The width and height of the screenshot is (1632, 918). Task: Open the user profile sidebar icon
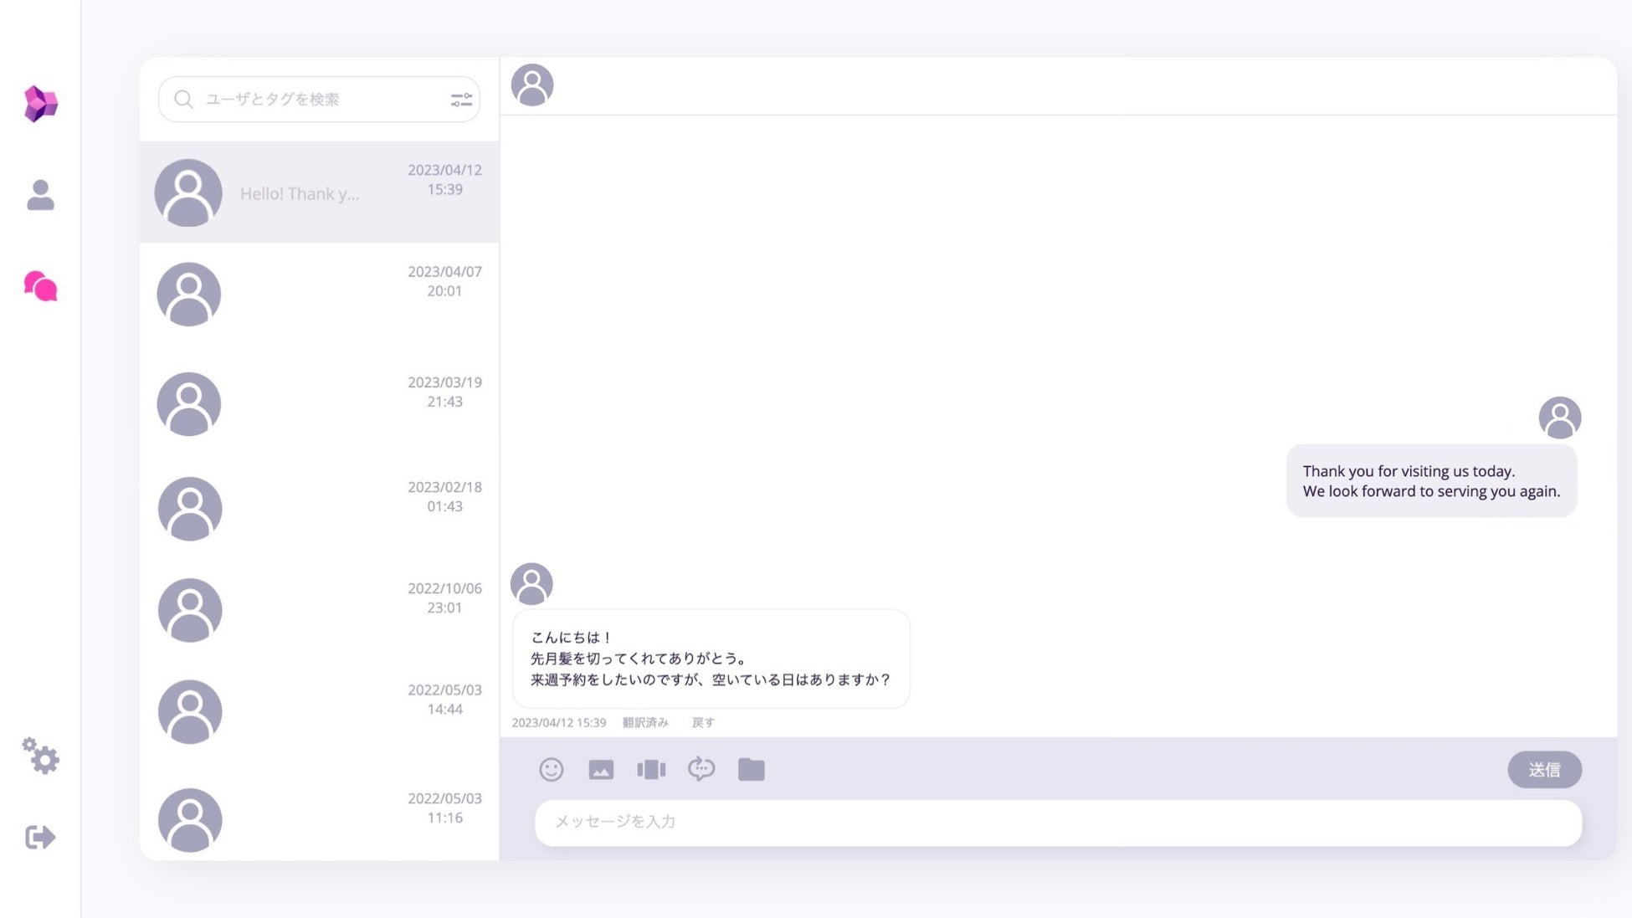[x=40, y=196]
